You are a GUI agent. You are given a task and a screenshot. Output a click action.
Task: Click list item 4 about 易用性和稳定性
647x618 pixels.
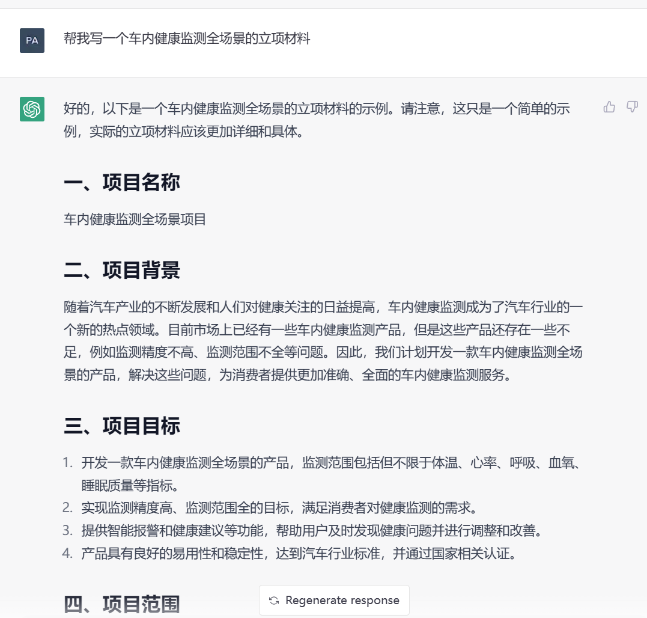pos(299,554)
